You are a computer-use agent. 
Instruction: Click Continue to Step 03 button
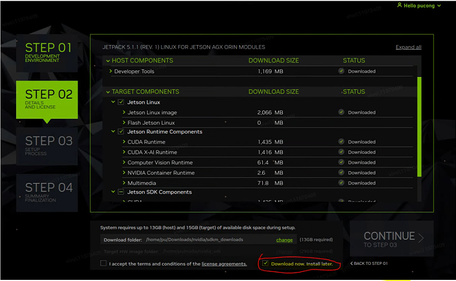(x=392, y=239)
